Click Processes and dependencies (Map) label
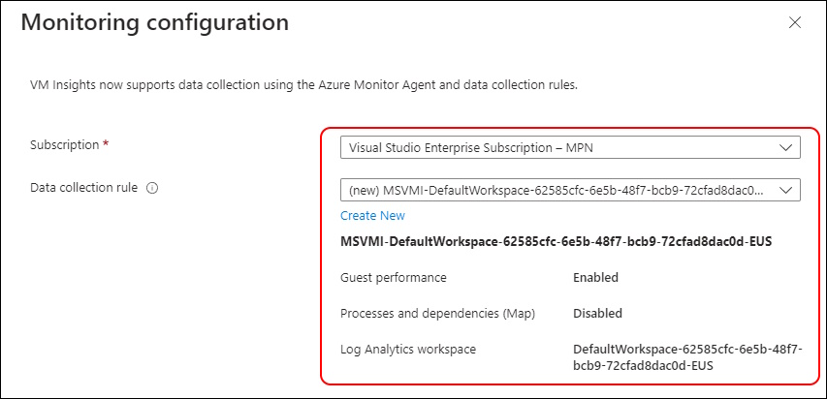Viewport: 827px width, 399px height. click(438, 314)
